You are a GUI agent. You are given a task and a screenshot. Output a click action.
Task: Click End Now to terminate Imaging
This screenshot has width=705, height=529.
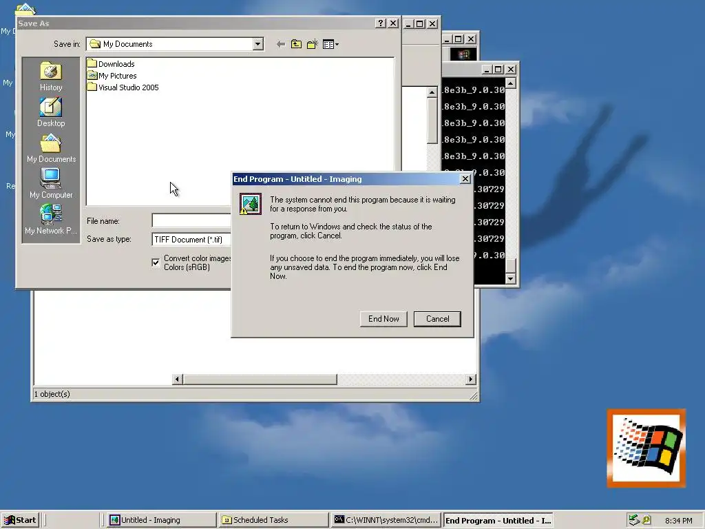click(x=383, y=319)
